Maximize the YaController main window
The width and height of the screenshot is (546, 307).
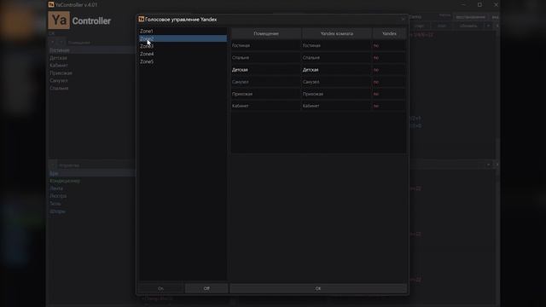coord(479,4)
